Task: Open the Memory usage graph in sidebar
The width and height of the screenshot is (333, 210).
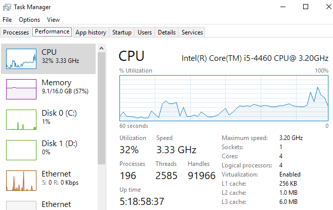Action: 21,89
